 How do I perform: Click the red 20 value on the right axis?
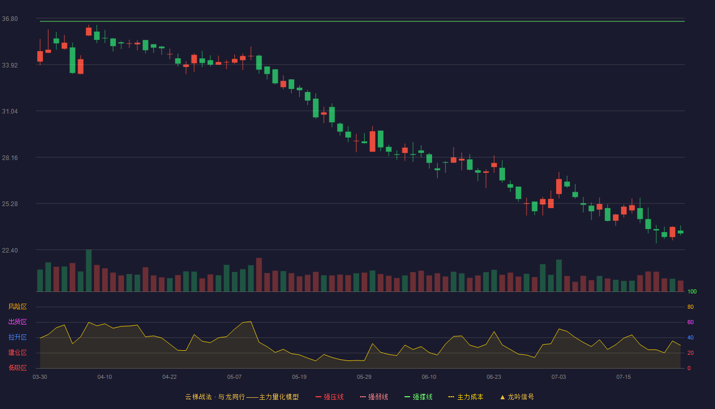pos(690,353)
